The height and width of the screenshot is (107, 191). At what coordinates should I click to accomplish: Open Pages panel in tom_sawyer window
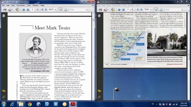(4, 16)
